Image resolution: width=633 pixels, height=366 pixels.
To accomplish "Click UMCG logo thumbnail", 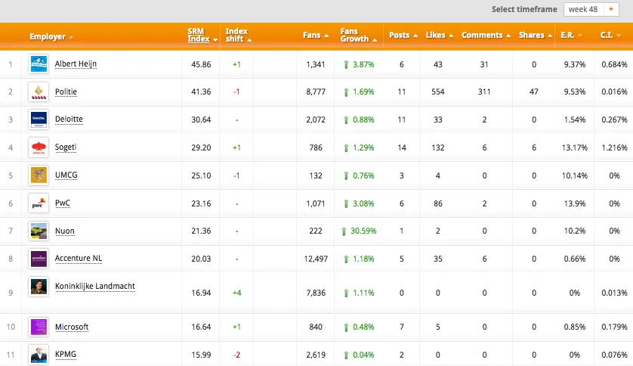I will point(39,175).
